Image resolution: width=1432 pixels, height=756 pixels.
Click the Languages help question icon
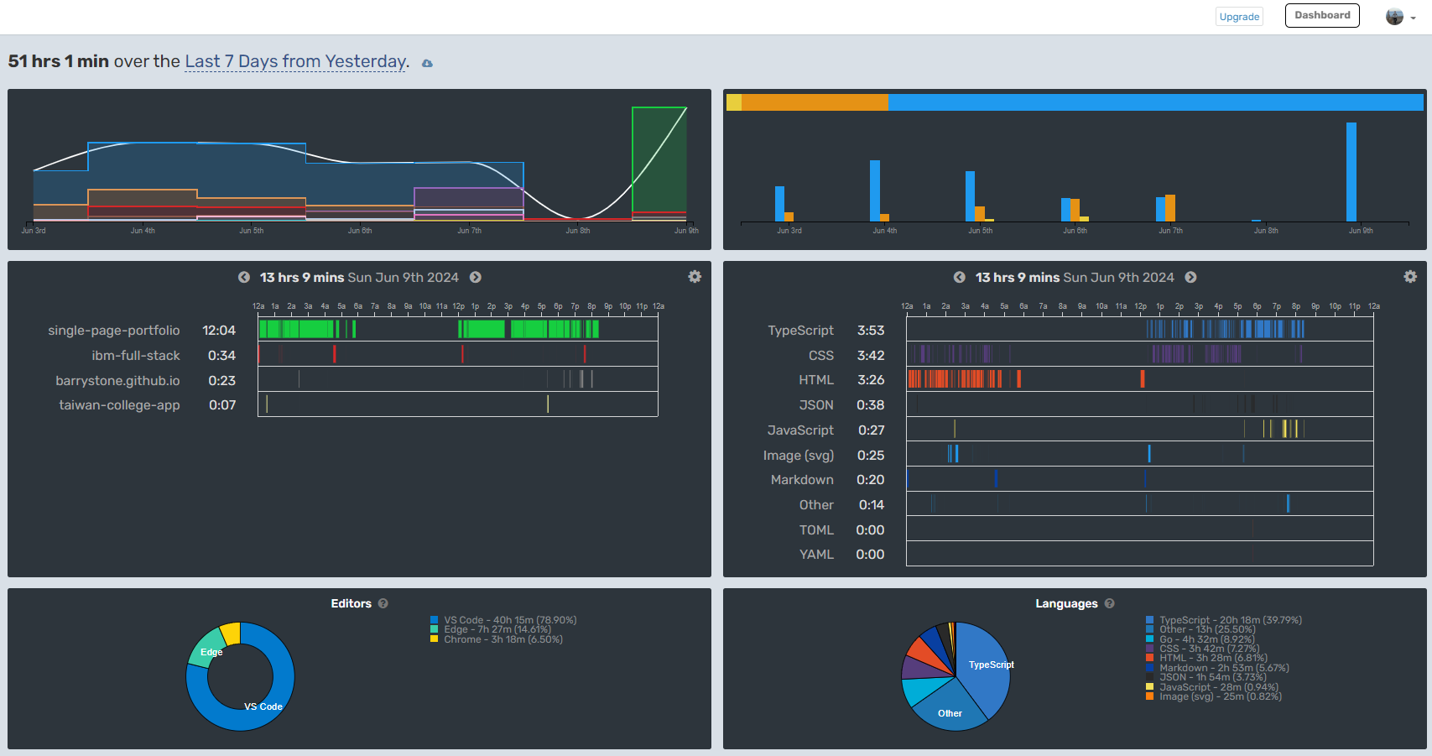point(1109,604)
